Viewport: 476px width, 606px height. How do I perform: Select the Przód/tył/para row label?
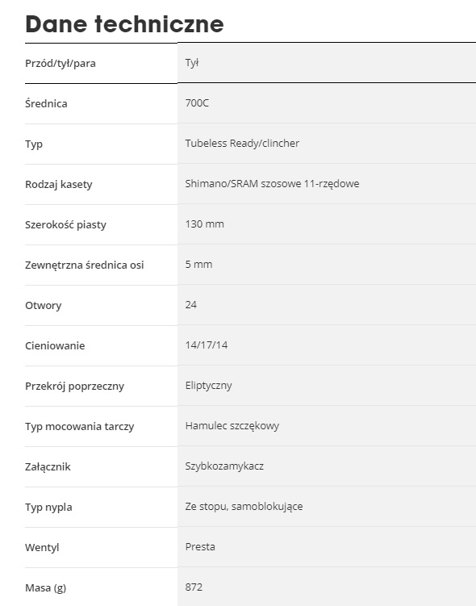coord(61,64)
